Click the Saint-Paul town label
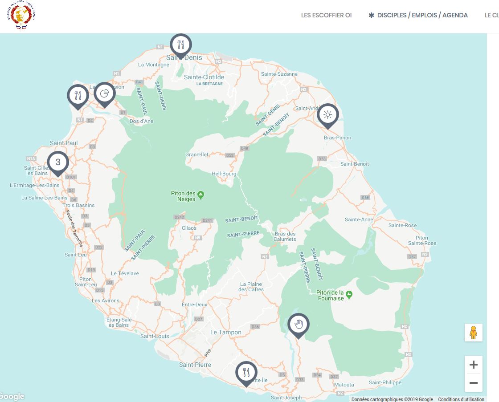The height and width of the screenshot is (402, 499). point(64,143)
